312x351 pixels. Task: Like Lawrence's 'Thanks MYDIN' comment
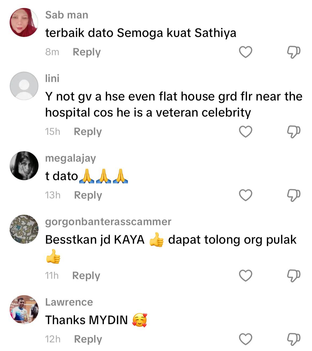tap(245, 339)
